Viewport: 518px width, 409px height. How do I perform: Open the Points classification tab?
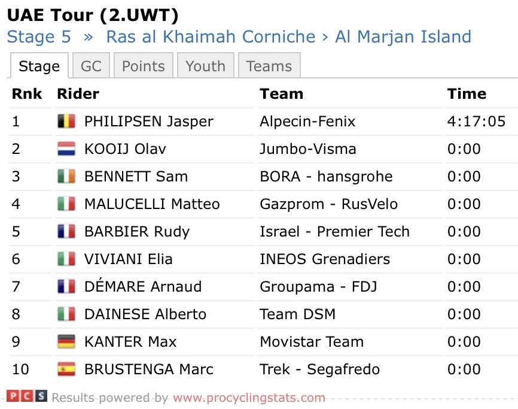click(x=143, y=66)
